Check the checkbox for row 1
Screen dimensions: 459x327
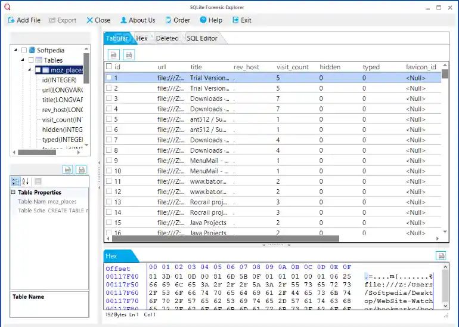109,78
